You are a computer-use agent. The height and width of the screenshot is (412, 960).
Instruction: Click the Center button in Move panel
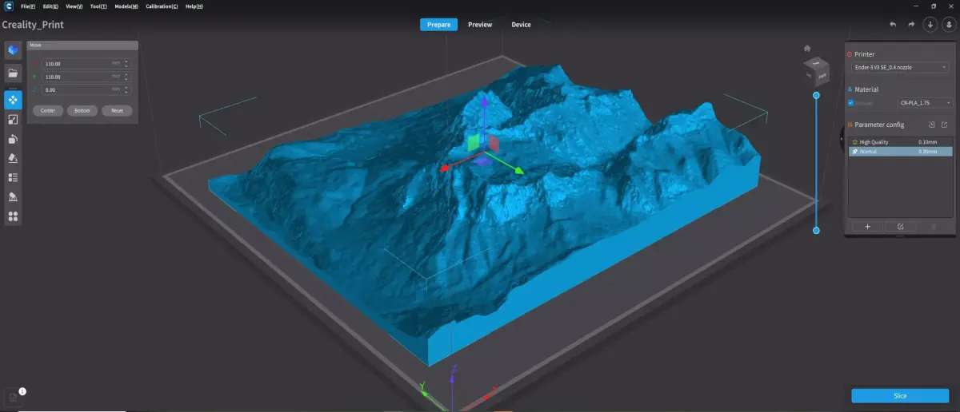coord(48,110)
